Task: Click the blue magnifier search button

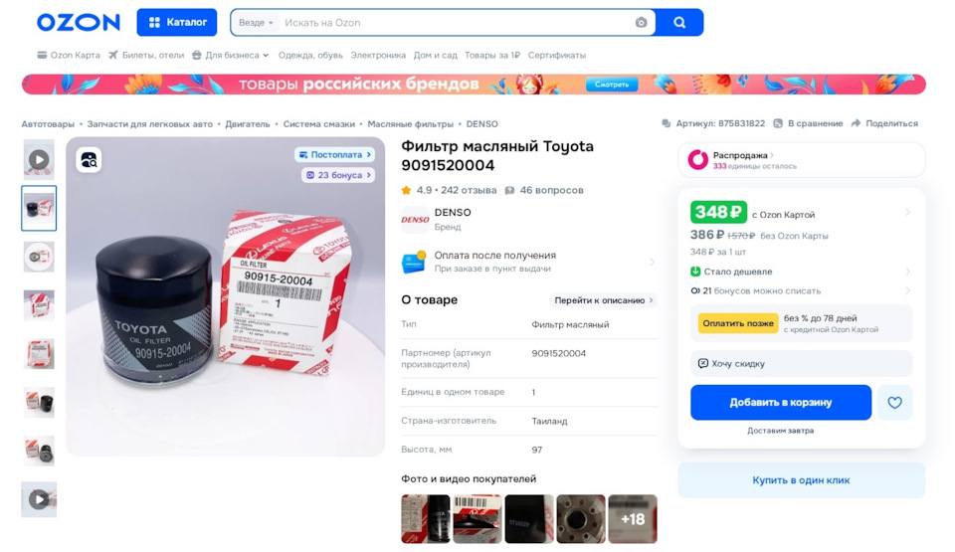Action: pos(679,23)
